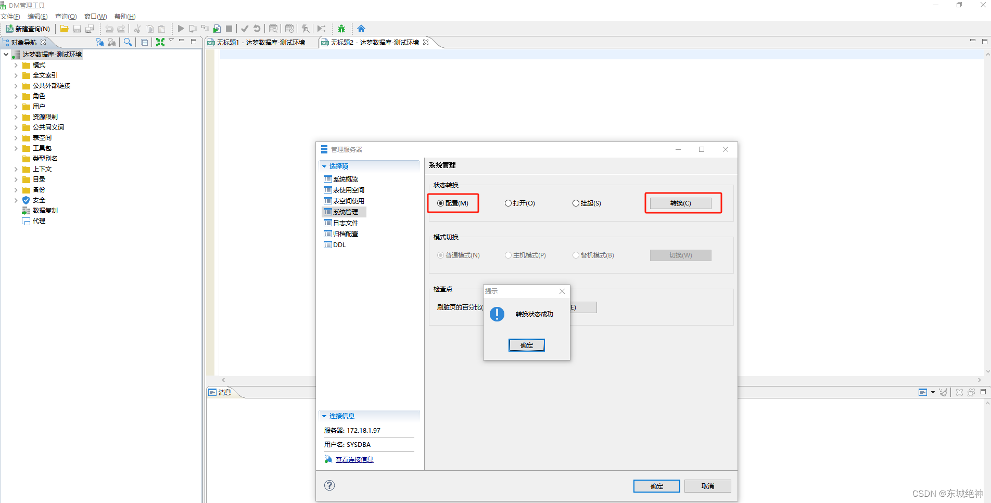This screenshot has width=991, height=503.
Task: Click the 切换(W) button
Action: 680,255
